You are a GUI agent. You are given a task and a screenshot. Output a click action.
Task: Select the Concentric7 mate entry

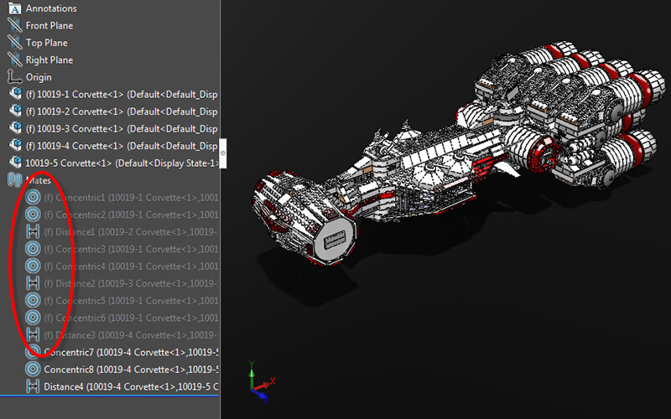(131, 352)
